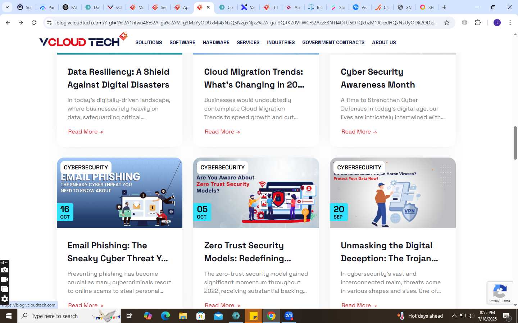Take a screenshot with the camera icon
This screenshot has height=323, width=518.
[x=4, y=270]
